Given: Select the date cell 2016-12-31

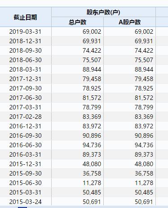Looking at the screenshot, I should tap(25, 126).
